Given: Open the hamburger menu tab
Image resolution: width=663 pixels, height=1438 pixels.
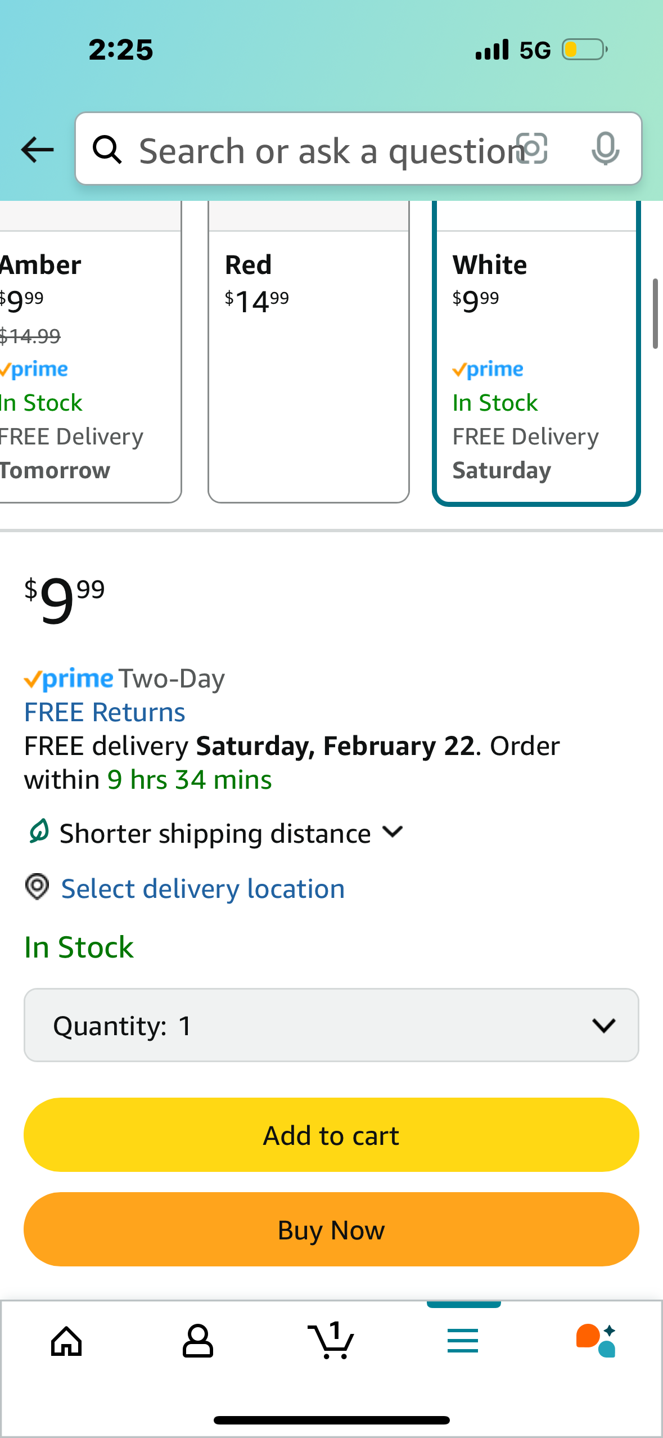Looking at the screenshot, I should (x=463, y=1341).
